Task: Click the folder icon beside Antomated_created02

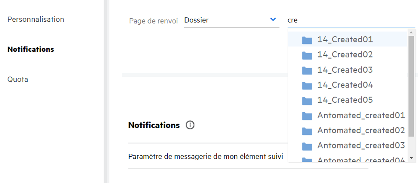Action: pos(307,131)
